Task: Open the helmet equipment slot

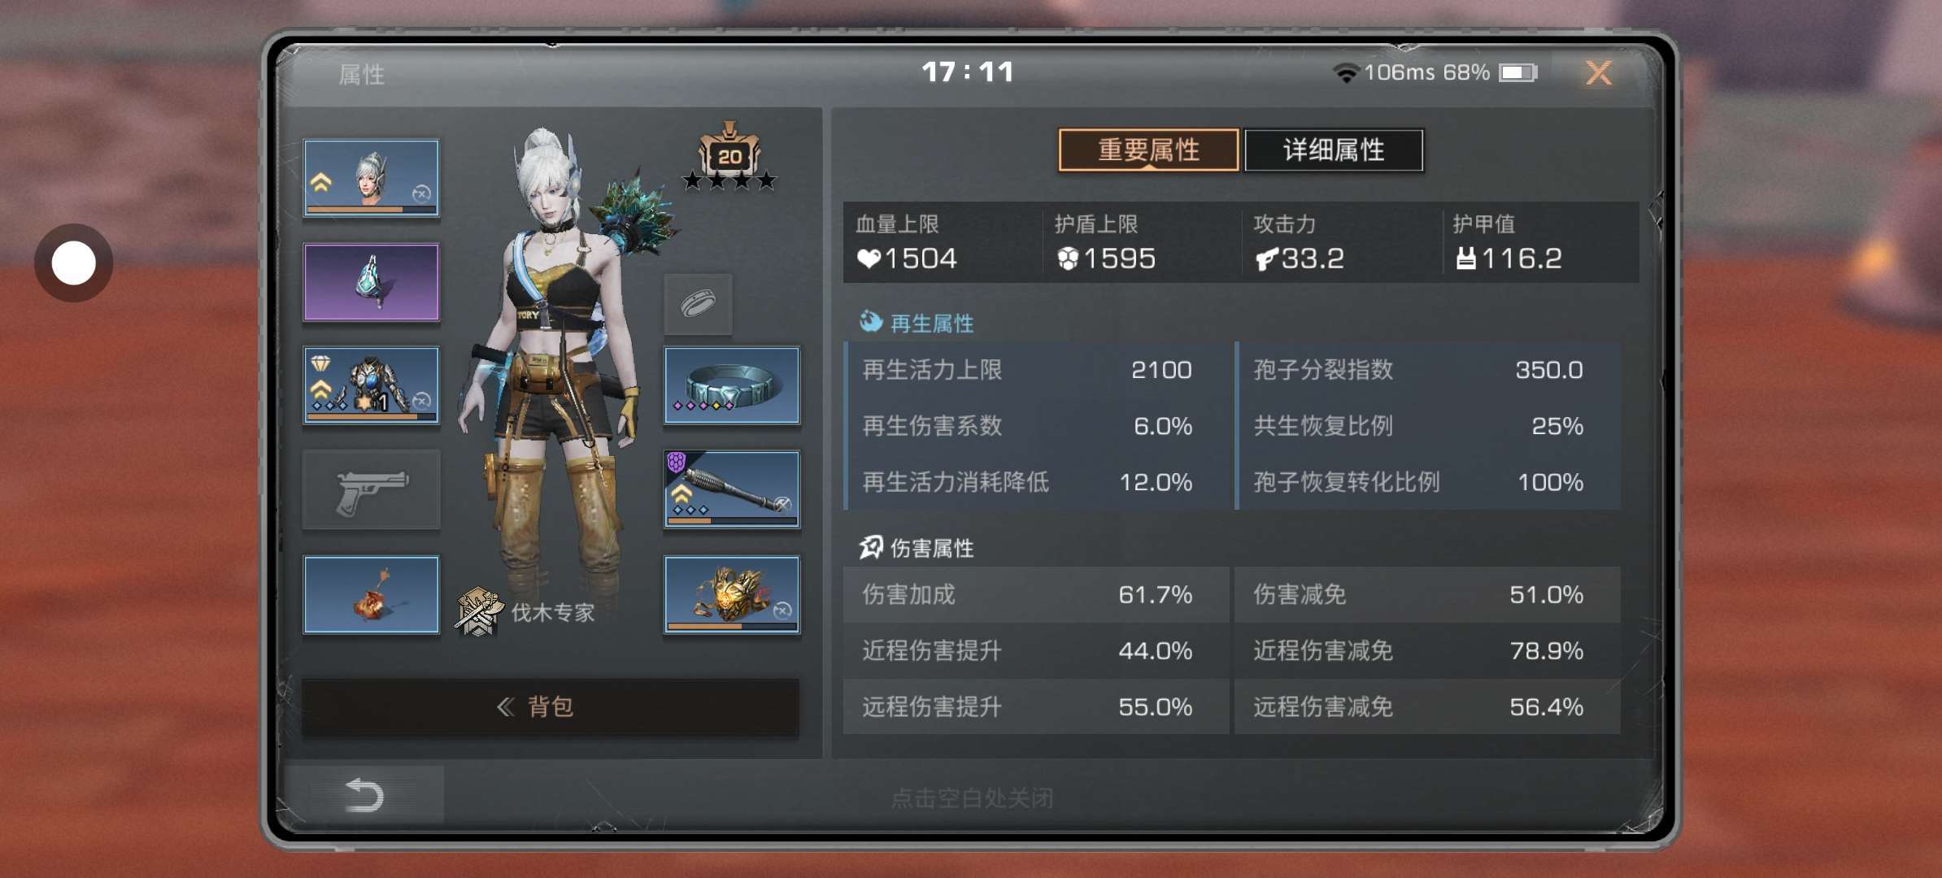Action: 372,177
